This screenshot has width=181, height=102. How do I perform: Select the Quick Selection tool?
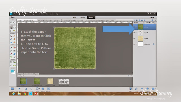point(14,31)
